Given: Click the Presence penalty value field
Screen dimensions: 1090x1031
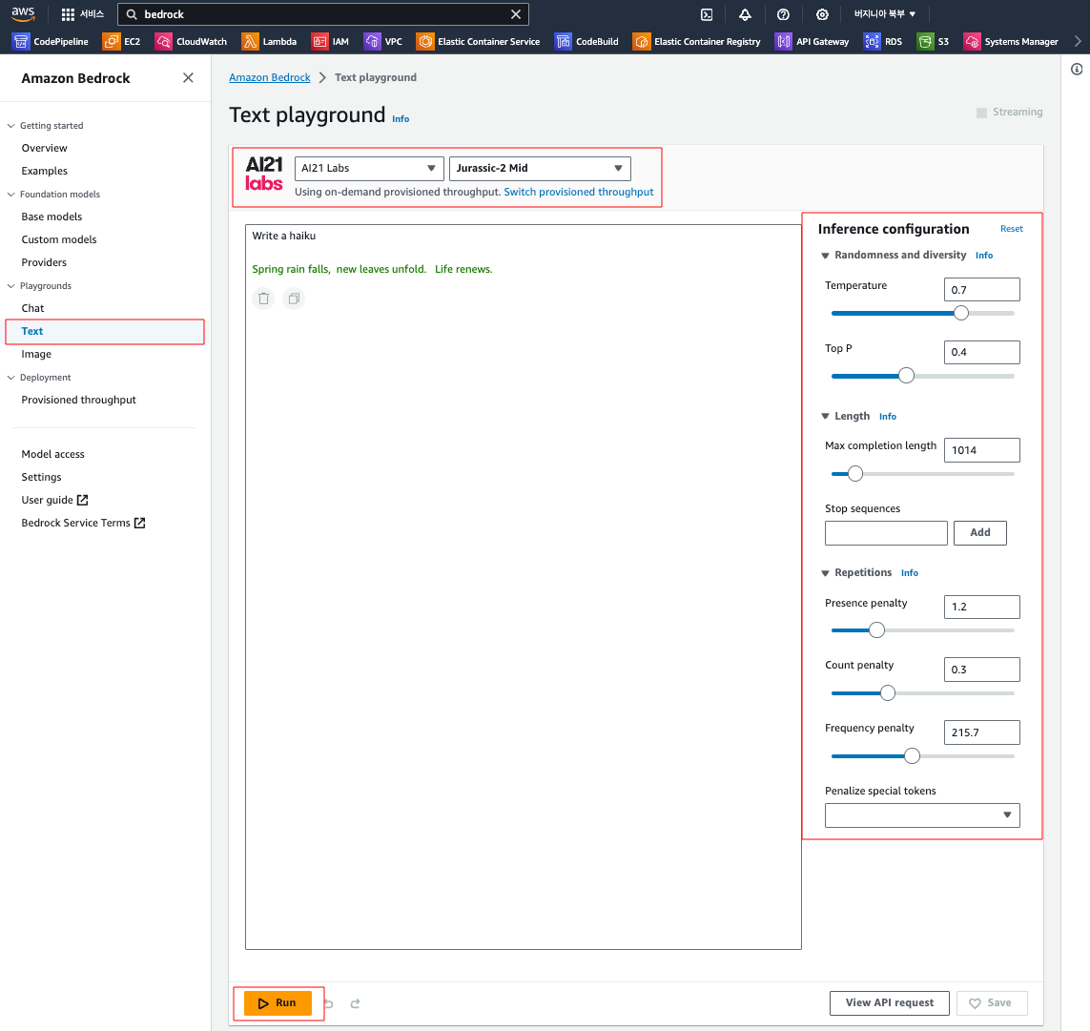Looking at the screenshot, I should click(x=981, y=607).
